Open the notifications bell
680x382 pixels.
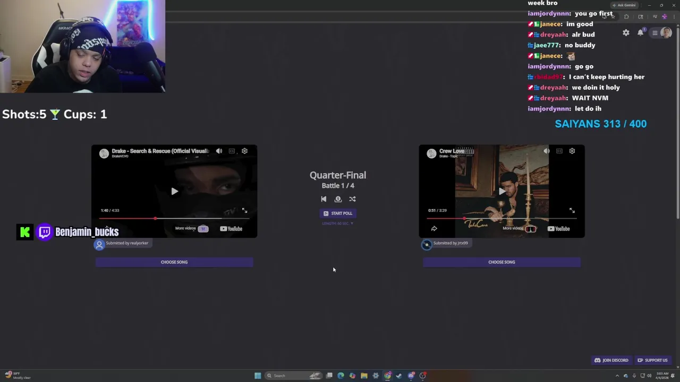[641, 33]
